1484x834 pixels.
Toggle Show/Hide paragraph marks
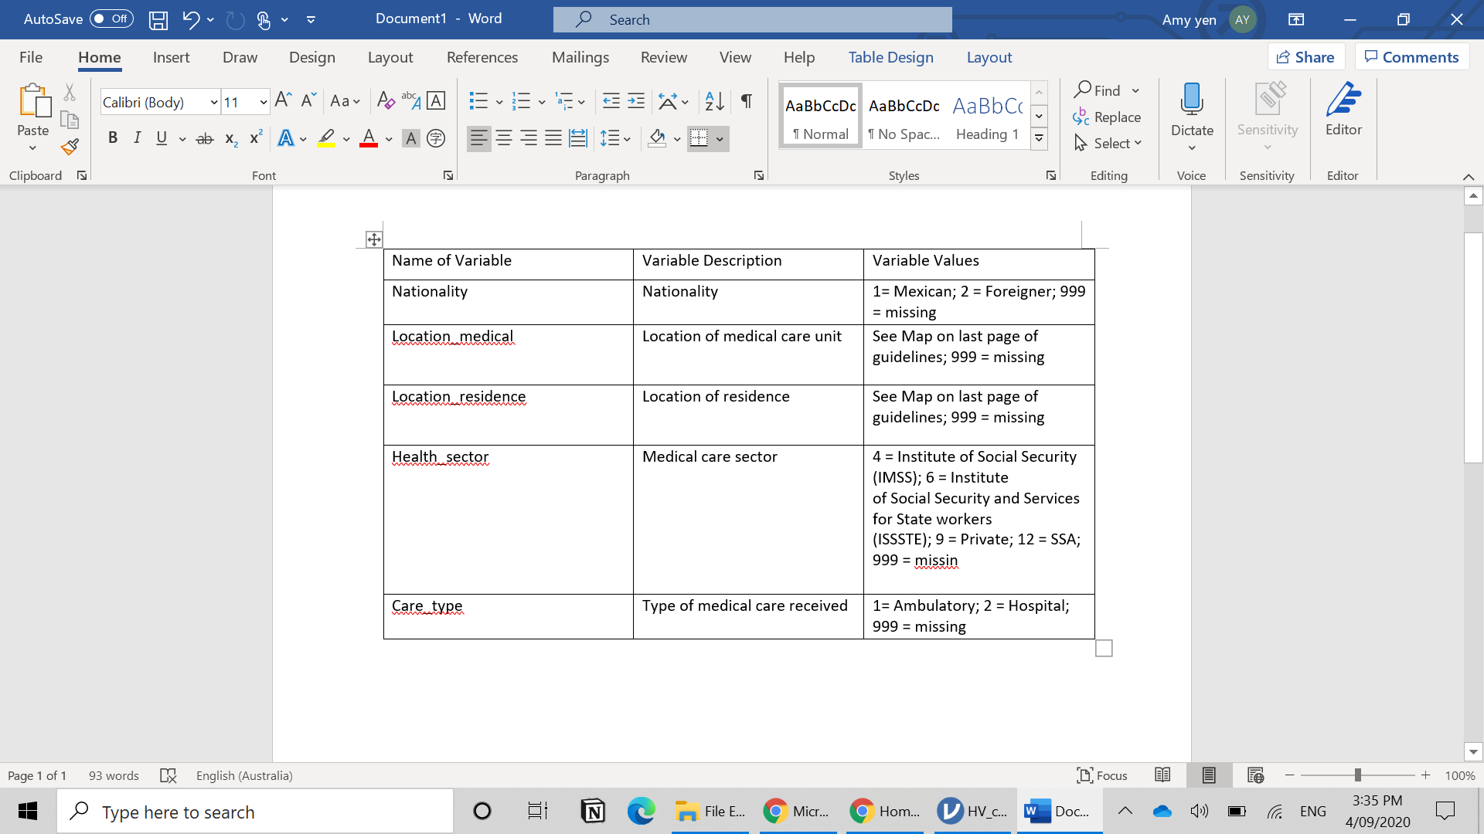[747, 100]
